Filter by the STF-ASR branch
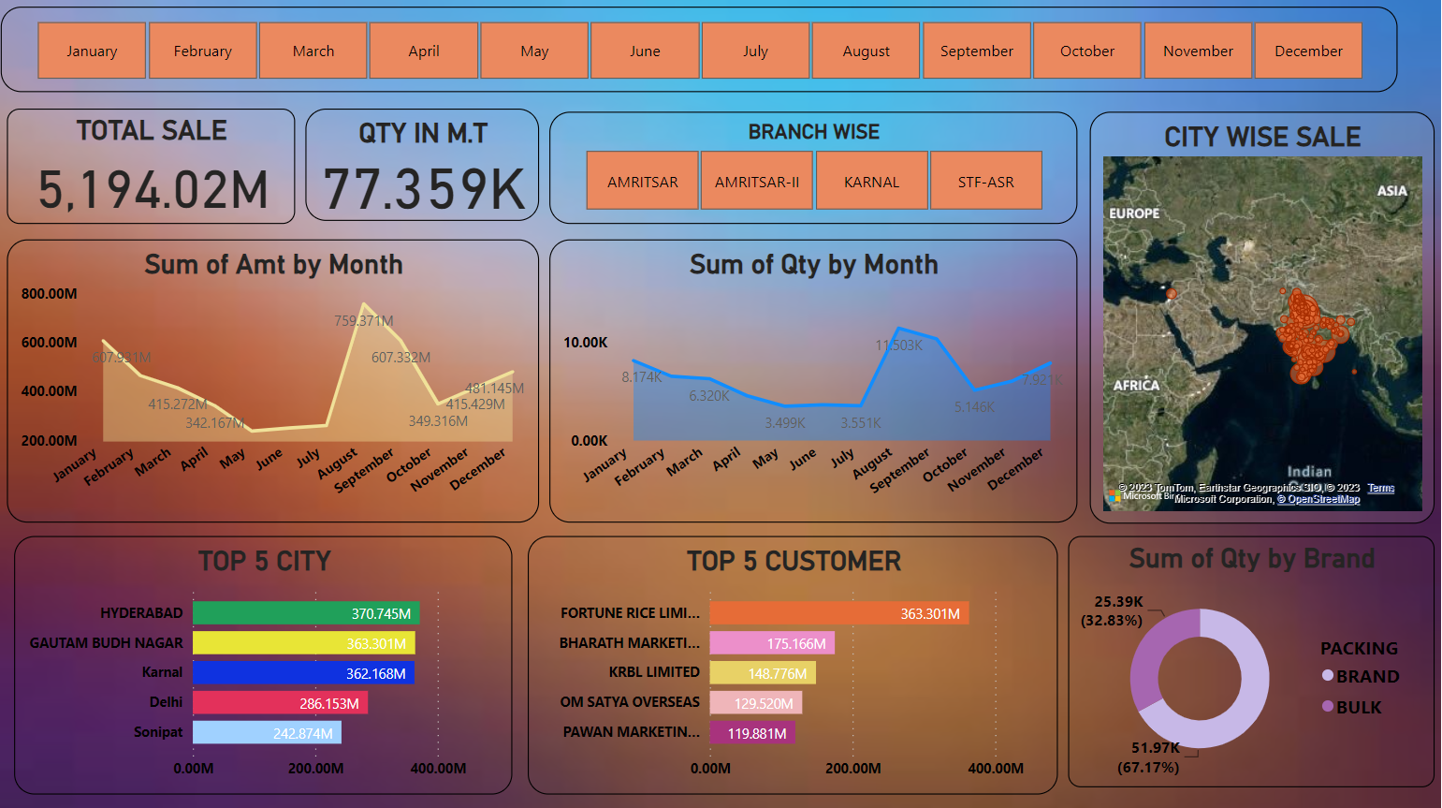The width and height of the screenshot is (1442, 808). (x=985, y=181)
